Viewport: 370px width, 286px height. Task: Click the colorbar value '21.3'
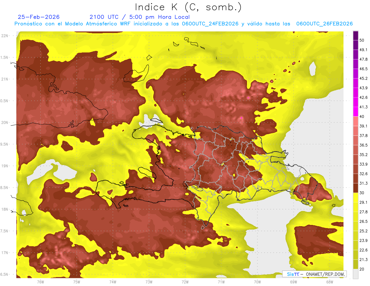click(364, 260)
